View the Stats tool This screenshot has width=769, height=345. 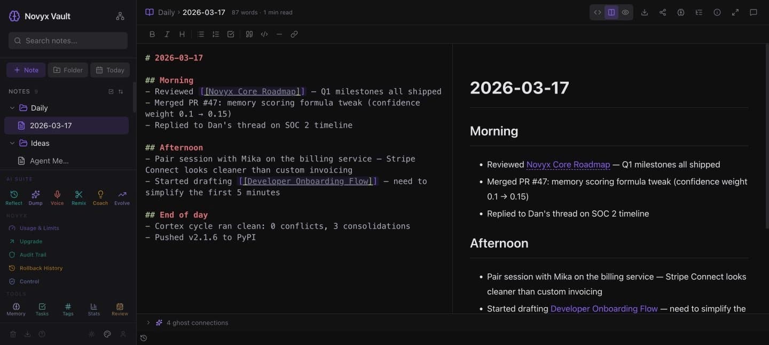point(93,309)
